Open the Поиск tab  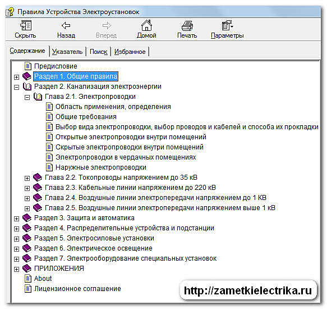98,51
